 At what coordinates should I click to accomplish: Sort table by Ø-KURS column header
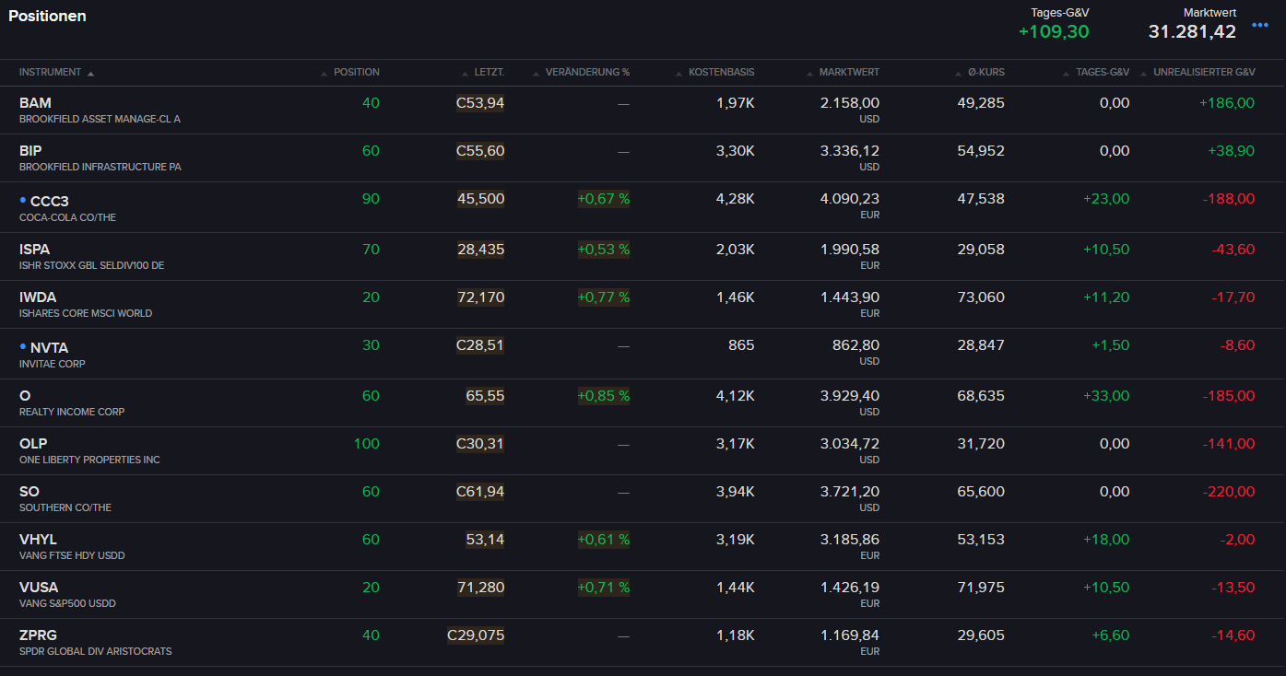(985, 72)
